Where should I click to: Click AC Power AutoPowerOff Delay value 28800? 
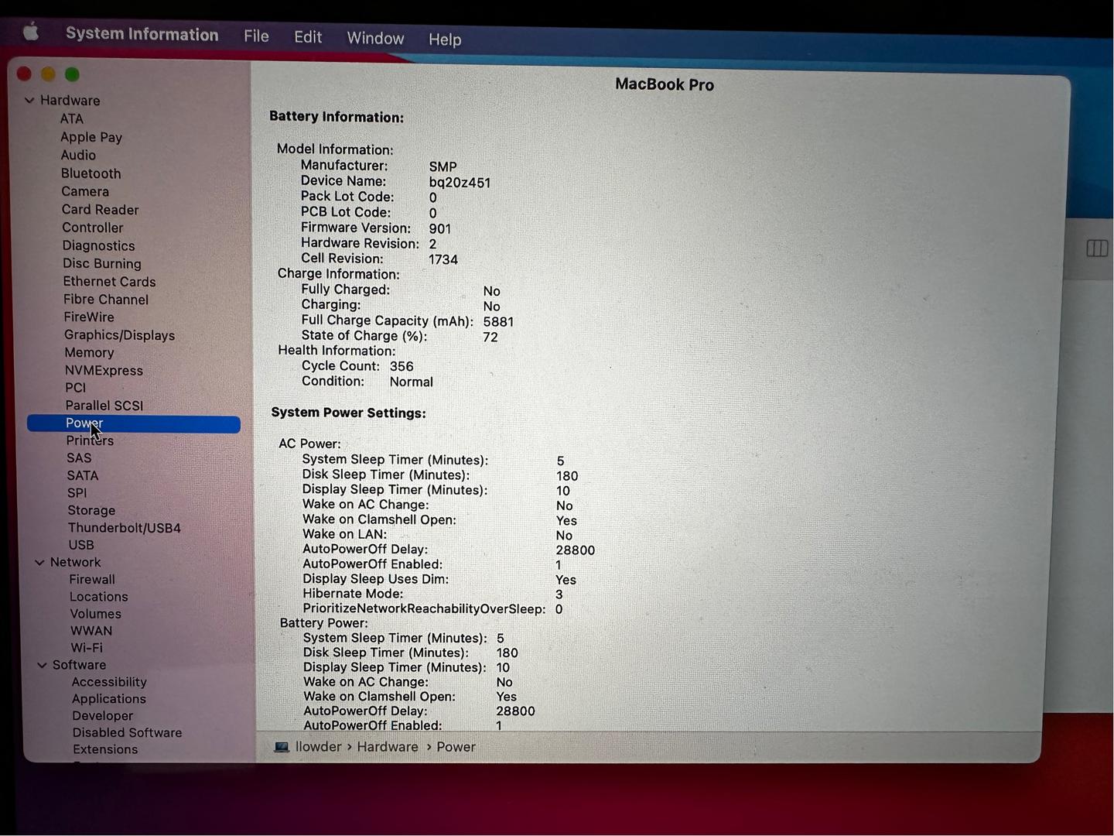576,550
